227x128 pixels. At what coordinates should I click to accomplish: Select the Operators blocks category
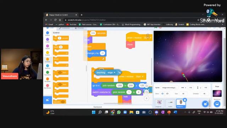pyautogui.click(x=48, y=73)
